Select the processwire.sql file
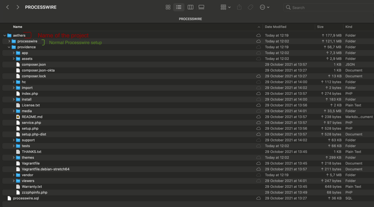Viewport: 374px width, 207px height. [x=26, y=198]
